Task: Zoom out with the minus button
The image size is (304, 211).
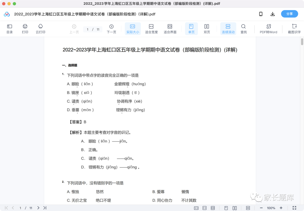Action: click(x=261, y=208)
